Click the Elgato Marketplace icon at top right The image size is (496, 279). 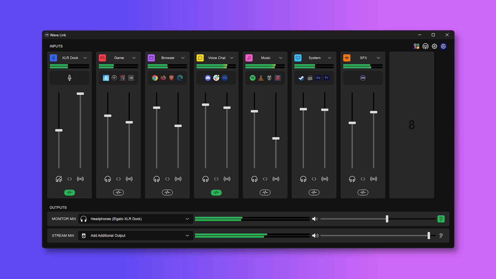(x=416, y=46)
